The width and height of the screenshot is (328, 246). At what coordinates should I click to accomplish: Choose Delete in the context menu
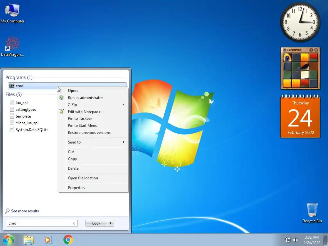pyautogui.click(x=93, y=168)
